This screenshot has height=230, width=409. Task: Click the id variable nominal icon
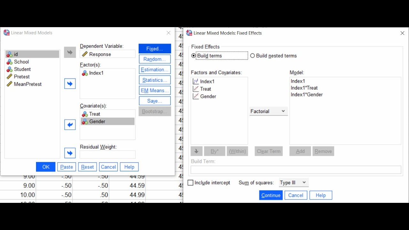10,54
